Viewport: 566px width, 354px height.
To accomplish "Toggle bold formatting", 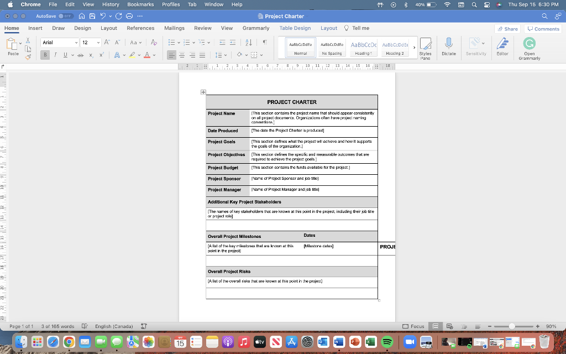I will point(45,55).
